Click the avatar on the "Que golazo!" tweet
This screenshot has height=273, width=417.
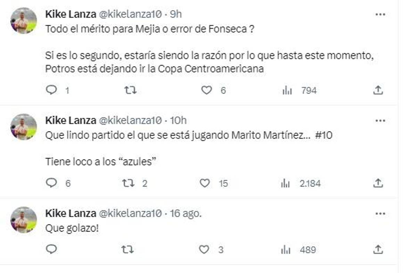tap(22, 219)
